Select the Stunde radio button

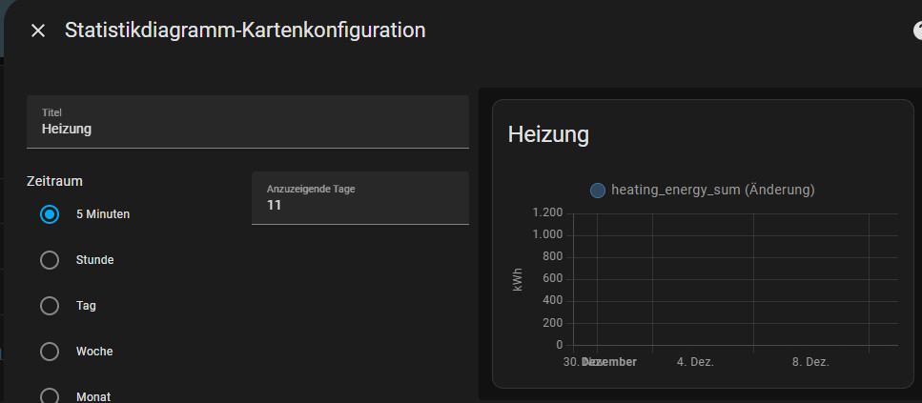point(50,260)
